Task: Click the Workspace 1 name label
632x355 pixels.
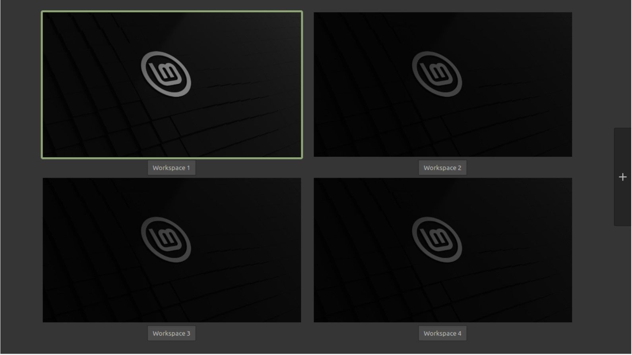Action: pos(171,168)
